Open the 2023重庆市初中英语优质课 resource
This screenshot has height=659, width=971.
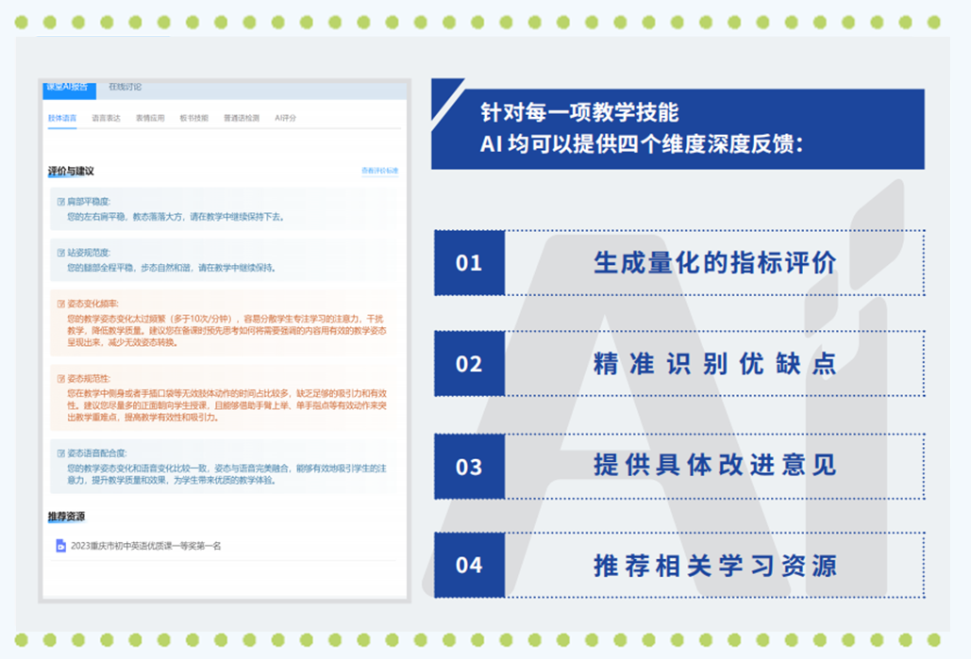click(146, 546)
